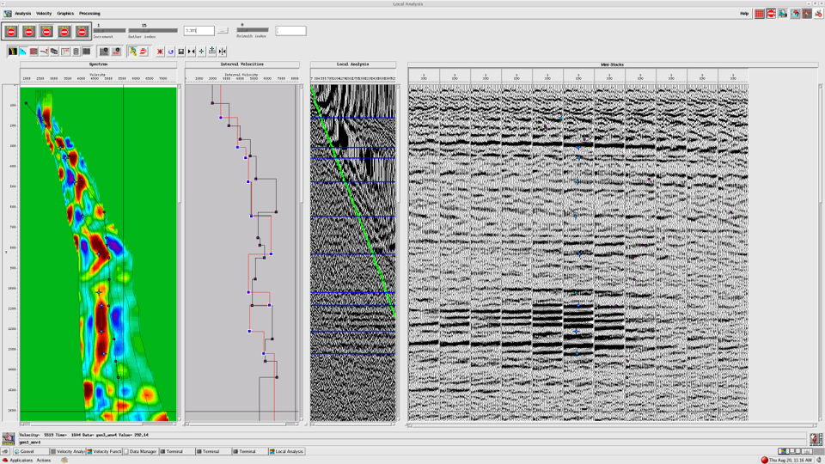Click the red grid icon beside Help
This screenshot has height=464, width=825.
click(x=760, y=14)
